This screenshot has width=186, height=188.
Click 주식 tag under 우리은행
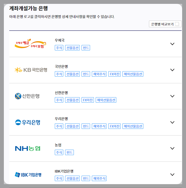point(59,126)
